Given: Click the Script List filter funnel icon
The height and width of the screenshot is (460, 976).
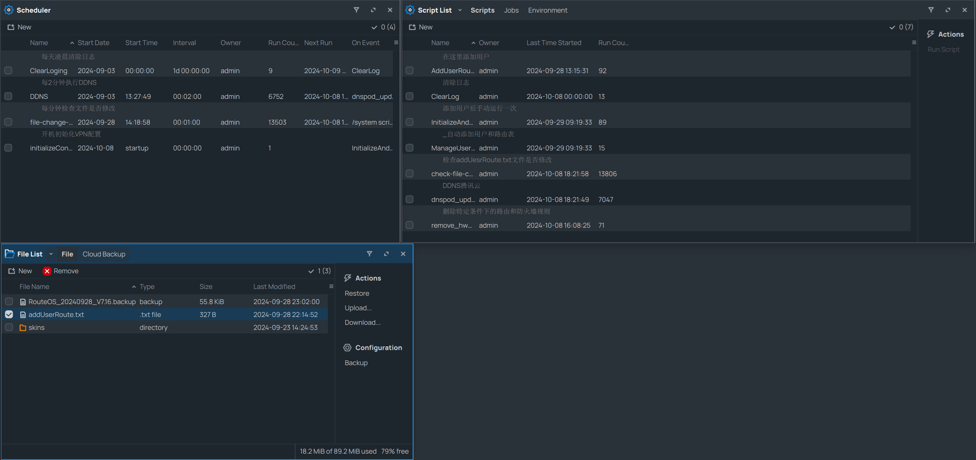Looking at the screenshot, I should 931,10.
